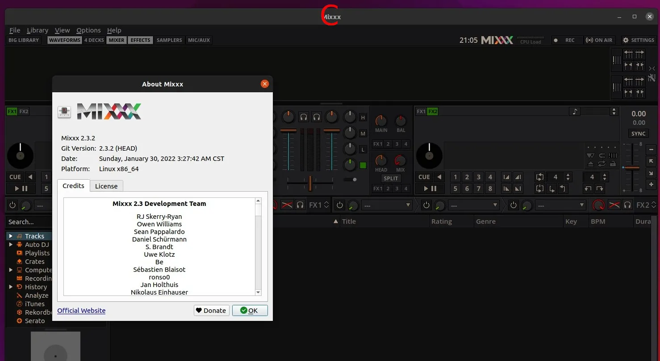Screen dimensions: 660x361
Task: Click hotcue 3 on right deck
Action: 478,177
